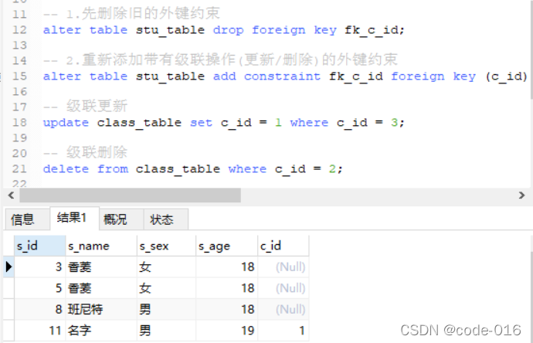
Task: Click line number 21 in the gutter
Action: (x=19, y=168)
